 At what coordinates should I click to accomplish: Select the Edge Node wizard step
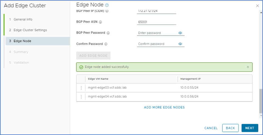click(x=22, y=41)
